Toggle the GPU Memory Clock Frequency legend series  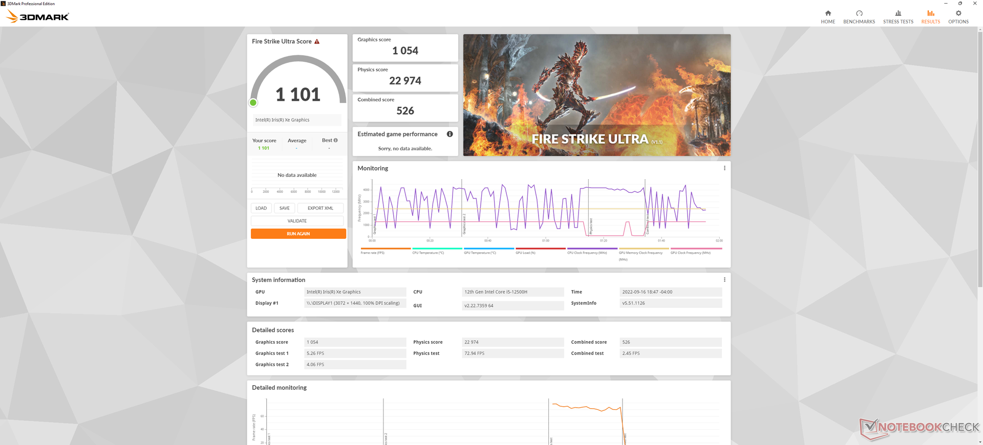(644, 254)
